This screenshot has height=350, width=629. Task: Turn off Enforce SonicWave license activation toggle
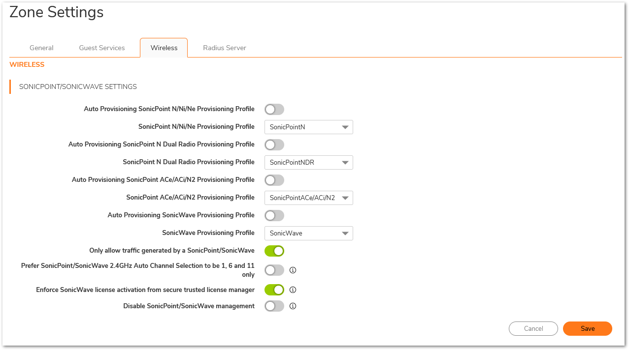[274, 290]
